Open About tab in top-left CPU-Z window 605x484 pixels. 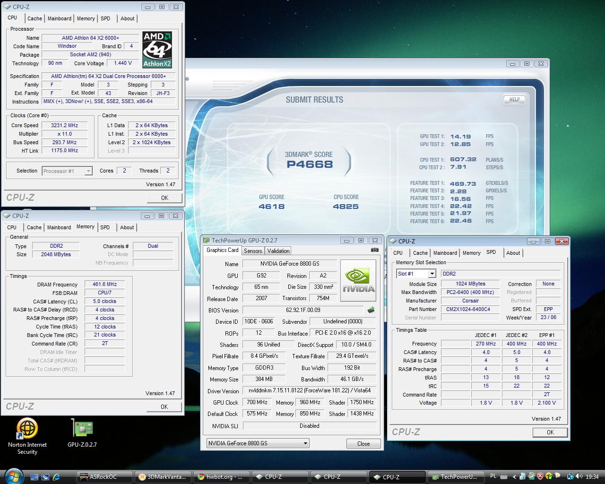[127, 18]
